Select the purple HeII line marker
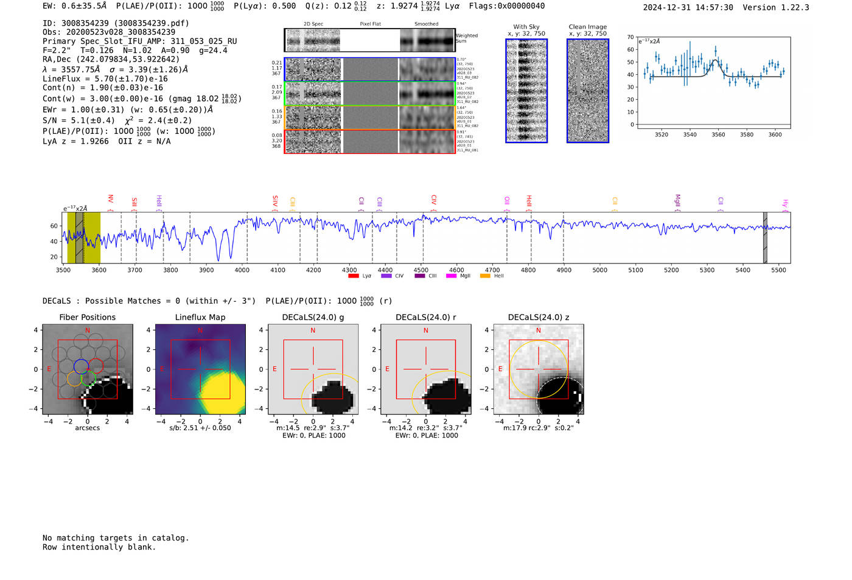Screen dimensions: 852x580 pos(159,201)
